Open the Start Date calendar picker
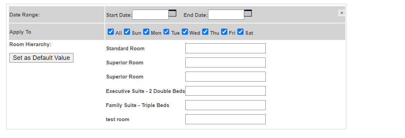405x138 pixels. [x=172, y=13]
